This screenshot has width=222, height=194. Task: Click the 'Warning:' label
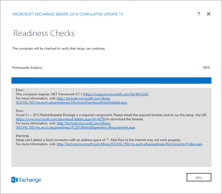tap(22, 136)
